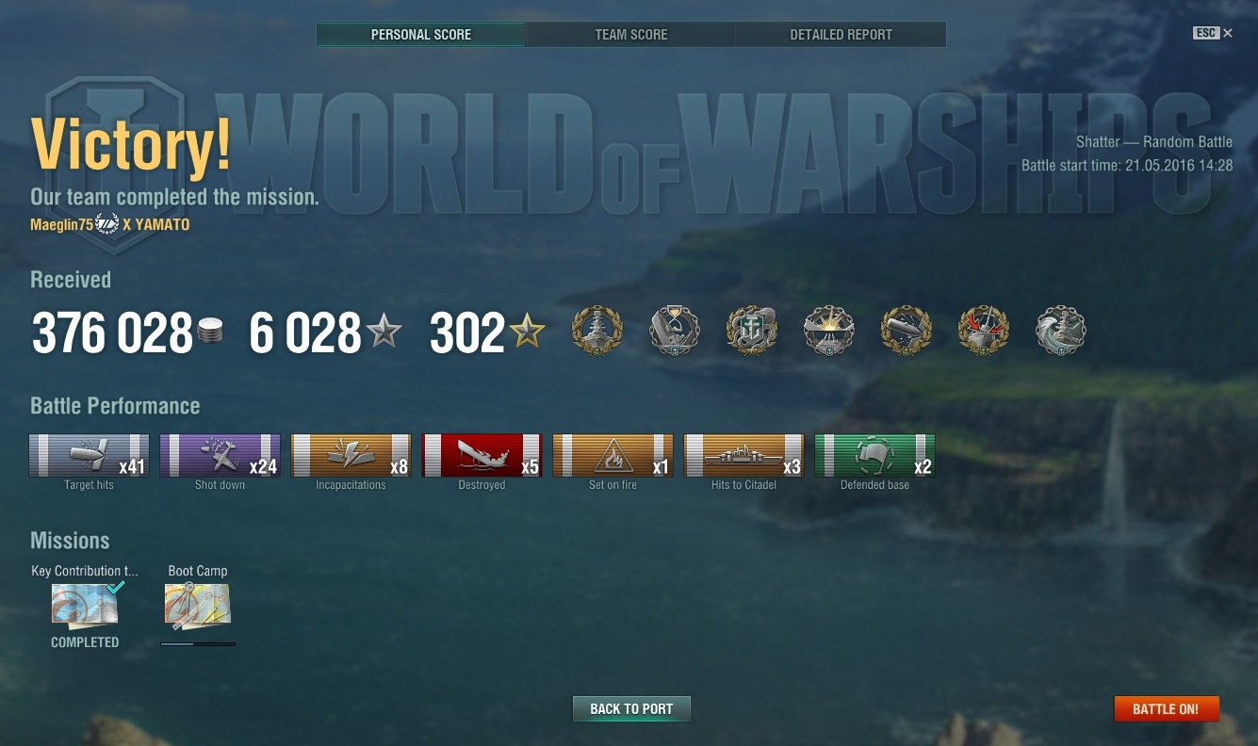This screenshot has height=746, width=1258.
Task: Click the wave and ship achievement medal
Action: coord(1060,331)
